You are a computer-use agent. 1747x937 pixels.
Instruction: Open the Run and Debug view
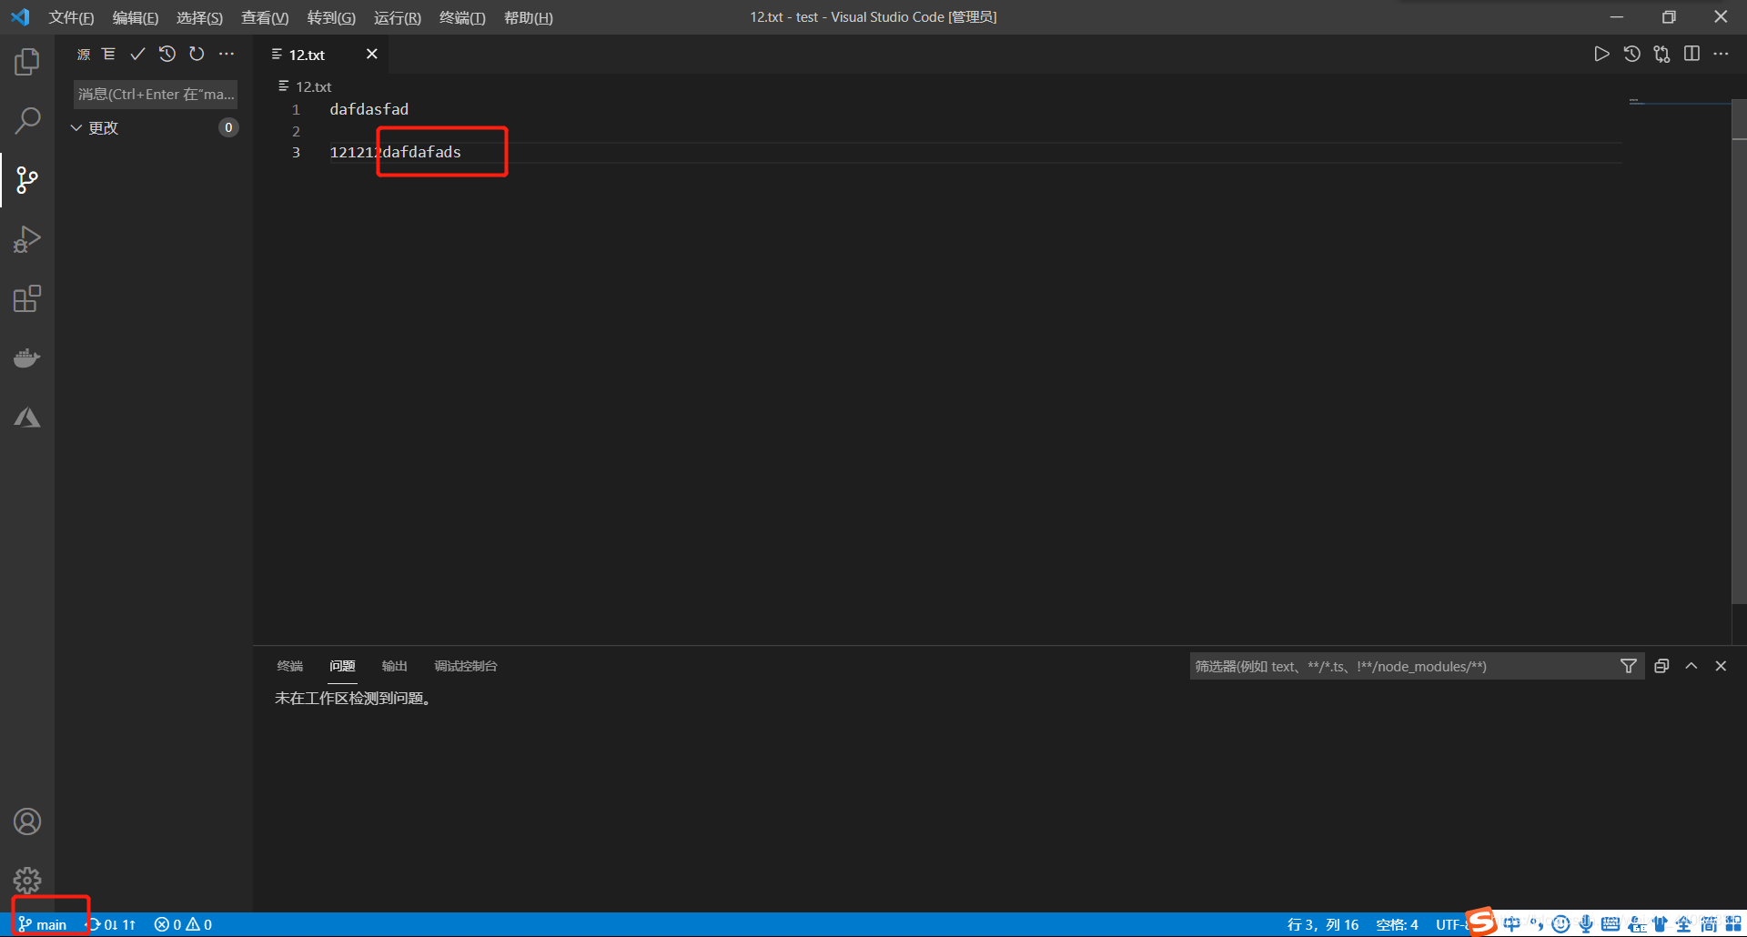(27, 239)
